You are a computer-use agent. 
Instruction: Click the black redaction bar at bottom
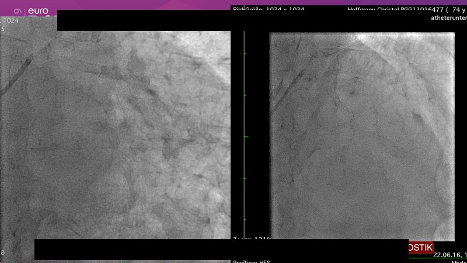[x=221, y=249]
